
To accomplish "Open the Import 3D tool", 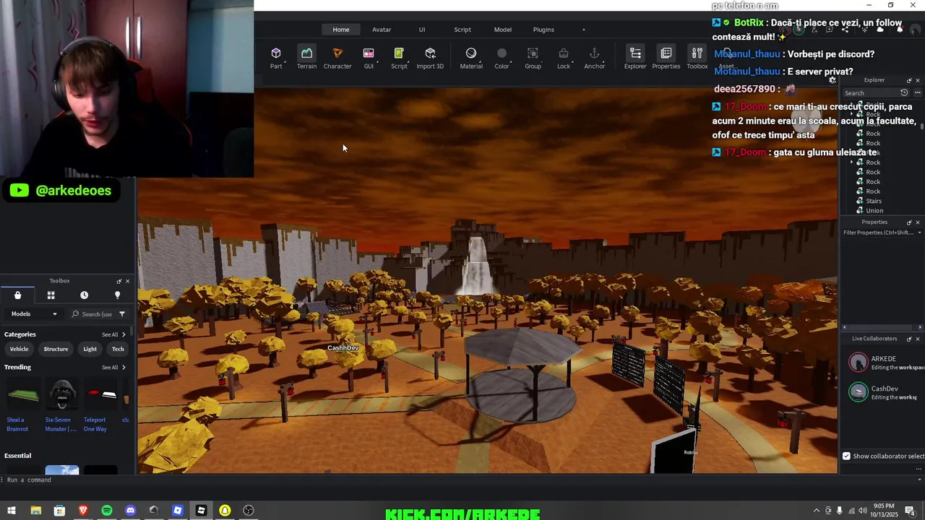I will (x=430, y=58).
